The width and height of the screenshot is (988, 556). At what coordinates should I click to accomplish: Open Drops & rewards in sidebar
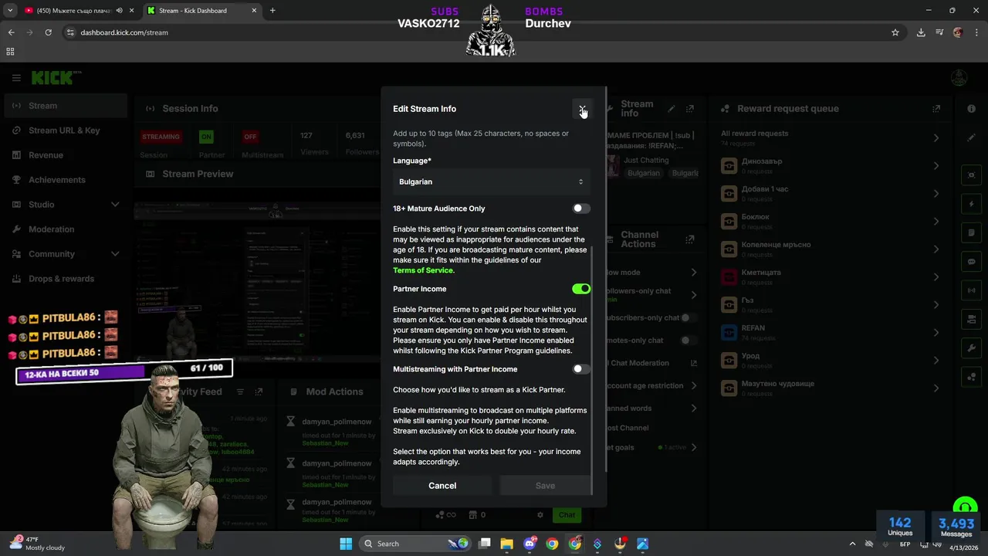pos(65,279)
